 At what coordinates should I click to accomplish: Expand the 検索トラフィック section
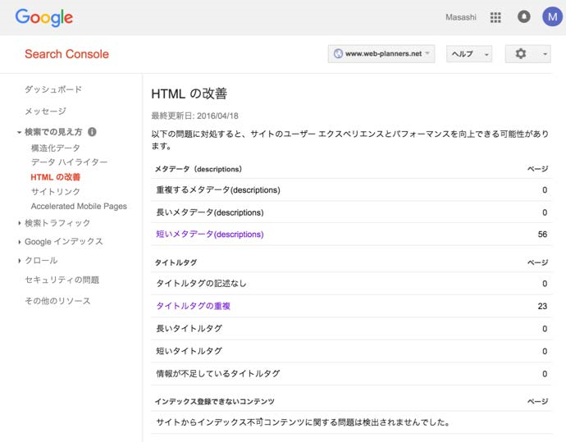click(57, 223)
